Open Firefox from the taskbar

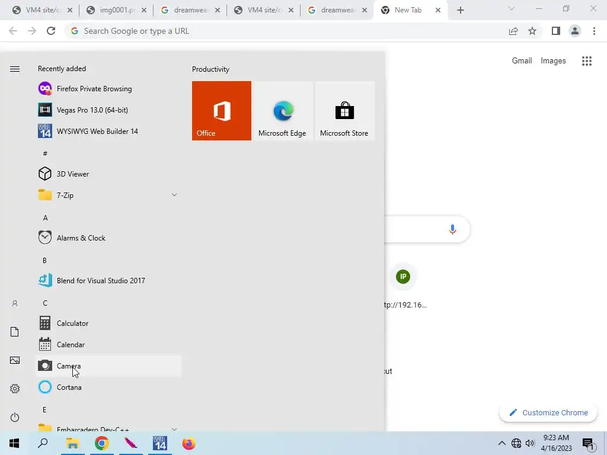click(x=189, y=443)
